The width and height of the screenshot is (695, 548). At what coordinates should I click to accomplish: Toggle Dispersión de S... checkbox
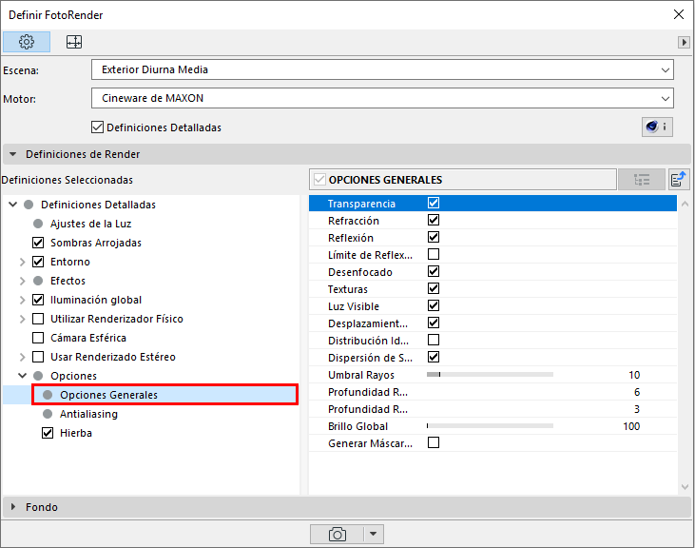coord(434,358)
